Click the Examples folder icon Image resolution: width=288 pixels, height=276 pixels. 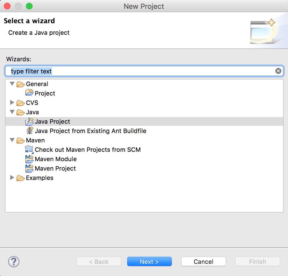tap(20, 178)
